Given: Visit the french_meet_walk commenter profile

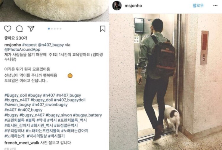Looking at the screenshot, I should (22, 143).
